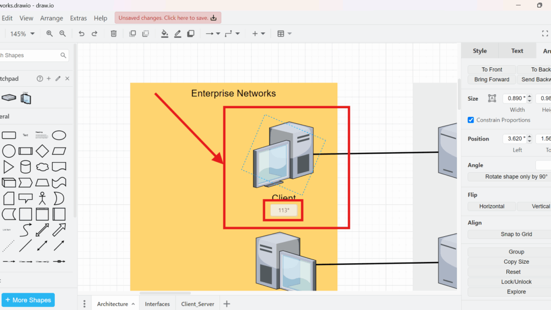
Task: Click the connection arrow style icon
Action: point(209,33)
